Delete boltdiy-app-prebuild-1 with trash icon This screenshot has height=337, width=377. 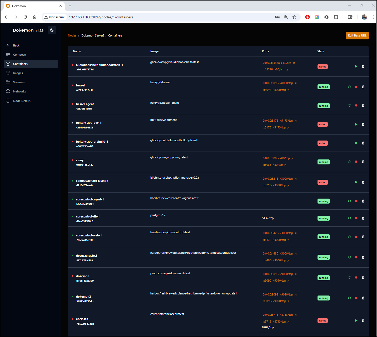[363, 143]
